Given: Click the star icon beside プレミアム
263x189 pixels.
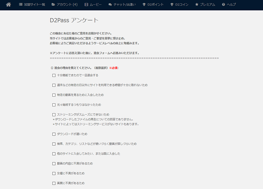Looking at the screenshot, I should tap(197, 4).
